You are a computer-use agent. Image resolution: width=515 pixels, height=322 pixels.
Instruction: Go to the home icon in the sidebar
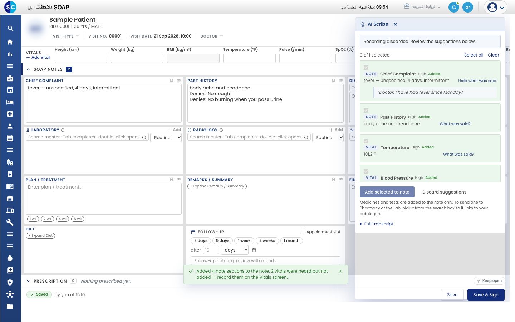point(10,42)
